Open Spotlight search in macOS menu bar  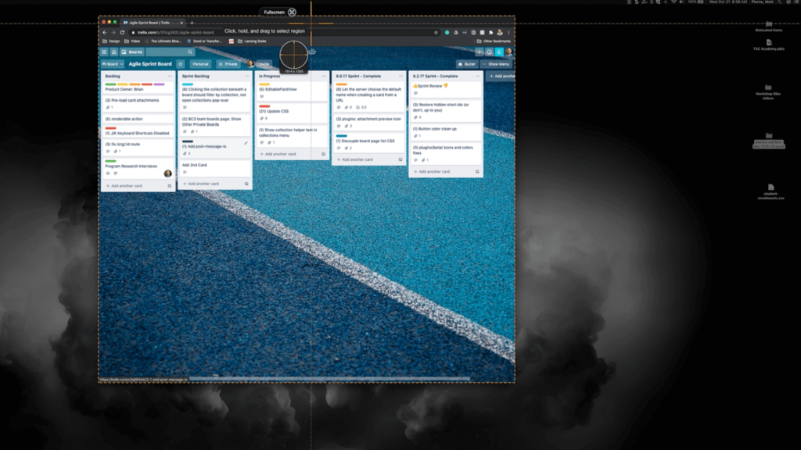780,2
